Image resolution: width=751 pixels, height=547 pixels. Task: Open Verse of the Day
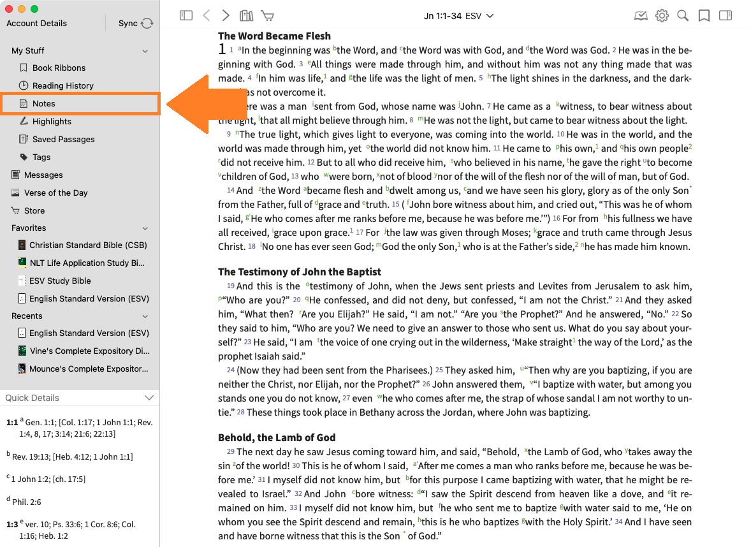[x=55, y=193]
